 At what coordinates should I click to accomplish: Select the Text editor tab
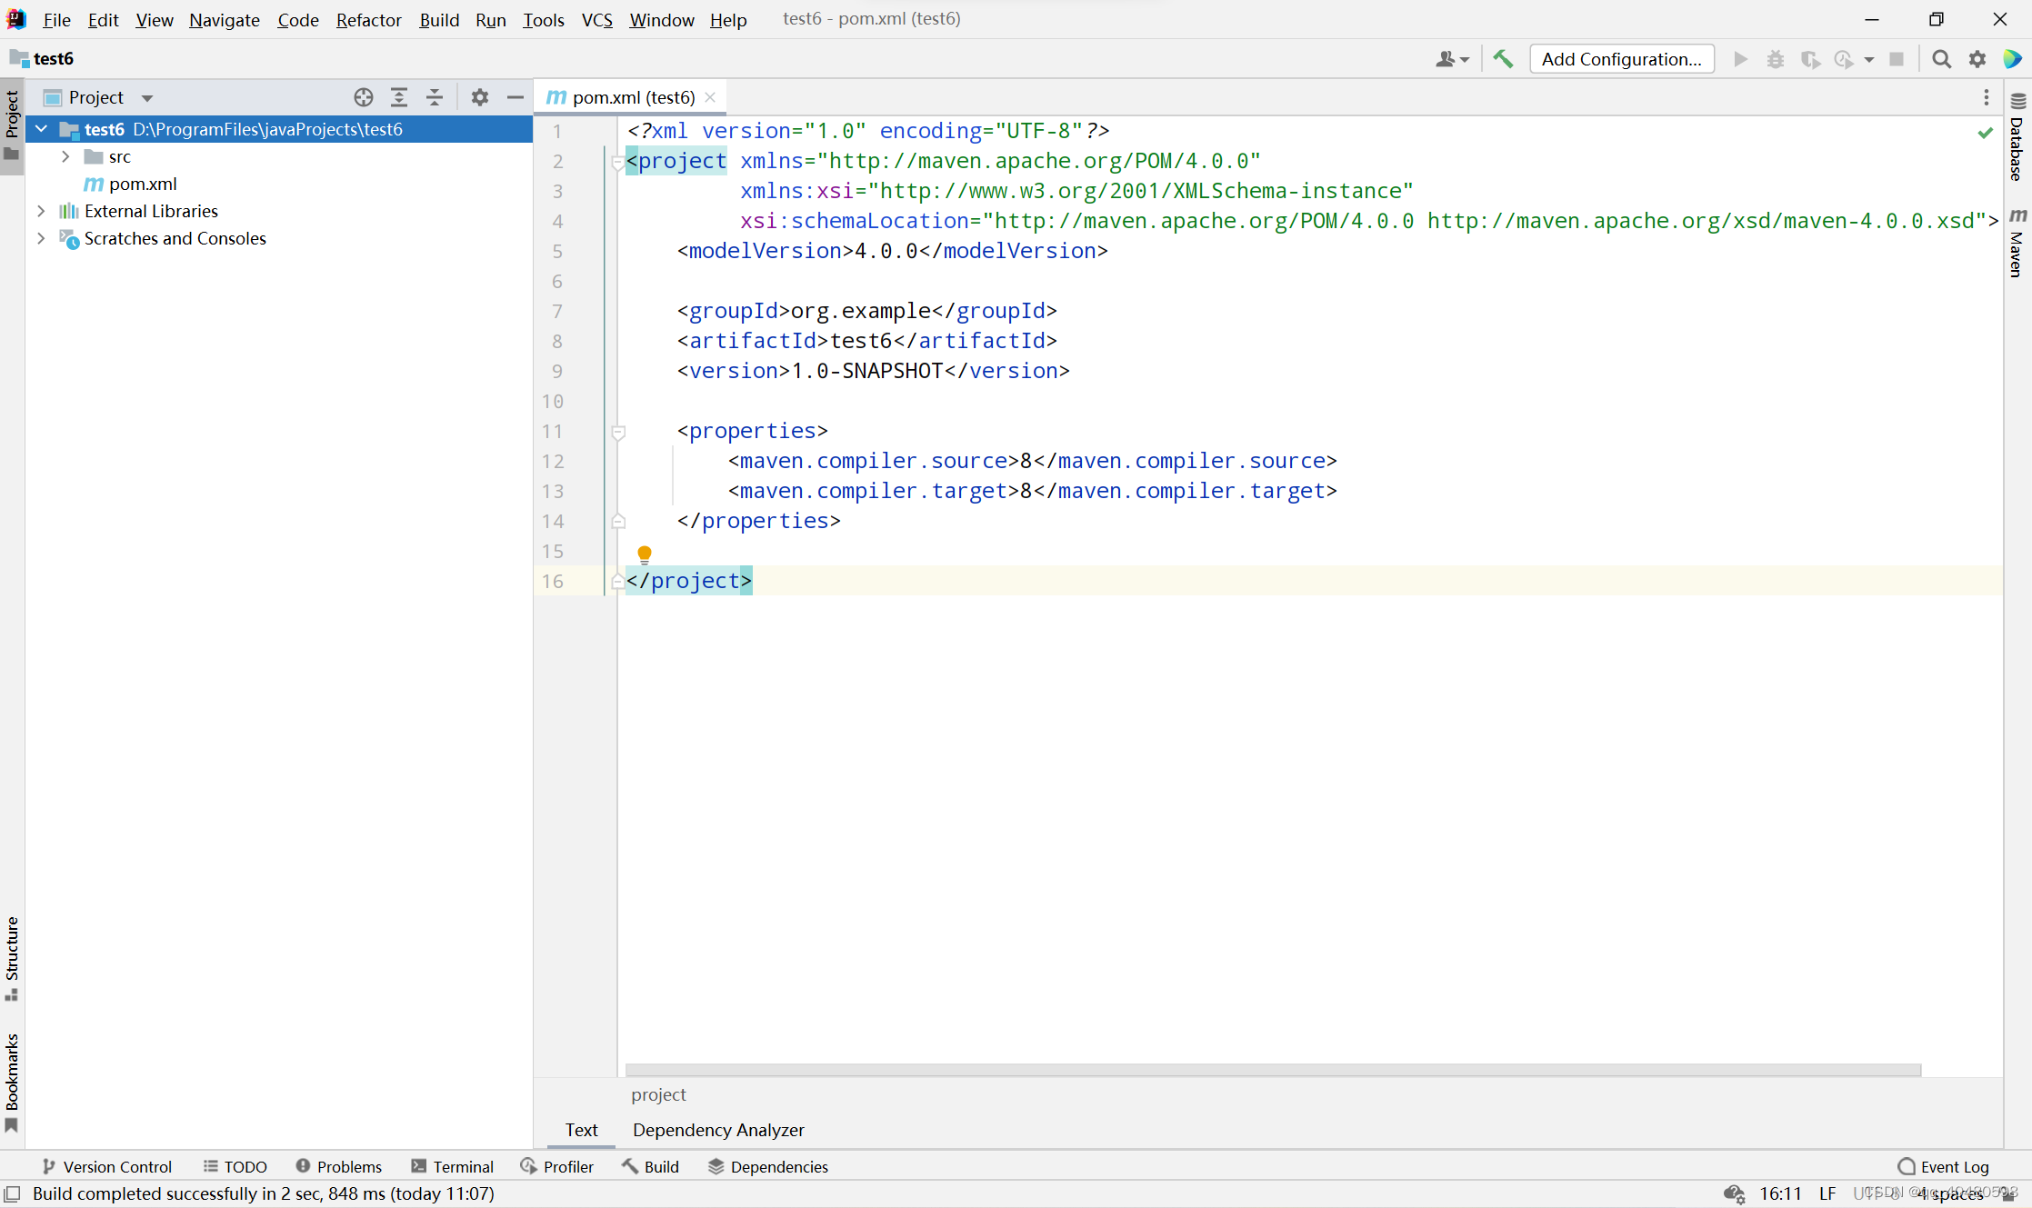(x=581, y=1130)
